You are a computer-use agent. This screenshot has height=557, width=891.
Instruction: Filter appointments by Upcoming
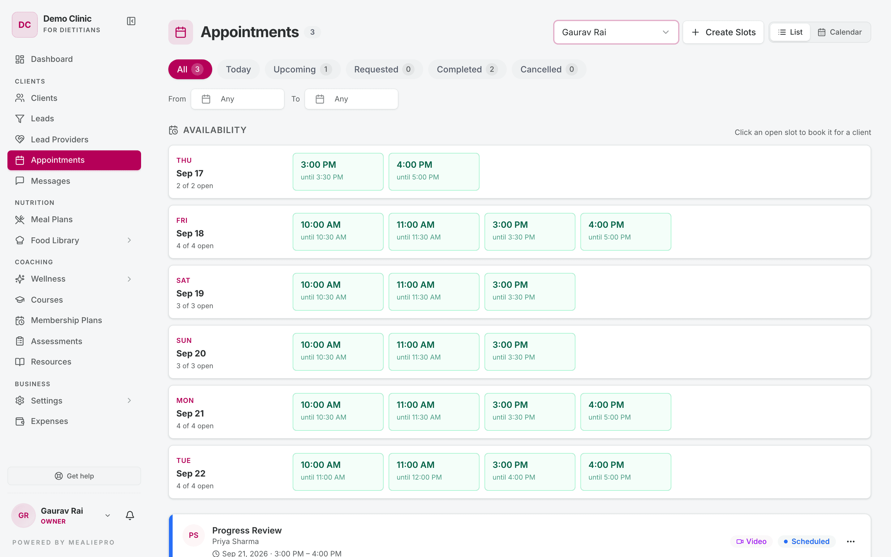302,69
